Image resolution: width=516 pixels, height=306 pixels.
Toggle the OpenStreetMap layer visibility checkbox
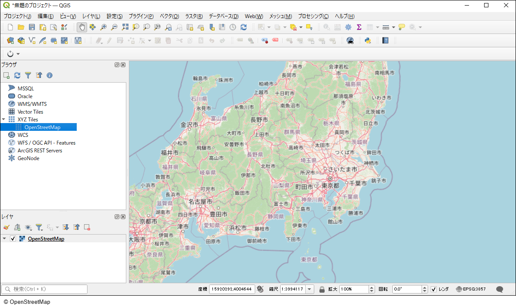pyautogui.click(x=13, y=238)
